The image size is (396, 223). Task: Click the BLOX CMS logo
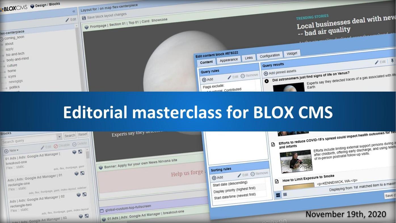(14, 8)
